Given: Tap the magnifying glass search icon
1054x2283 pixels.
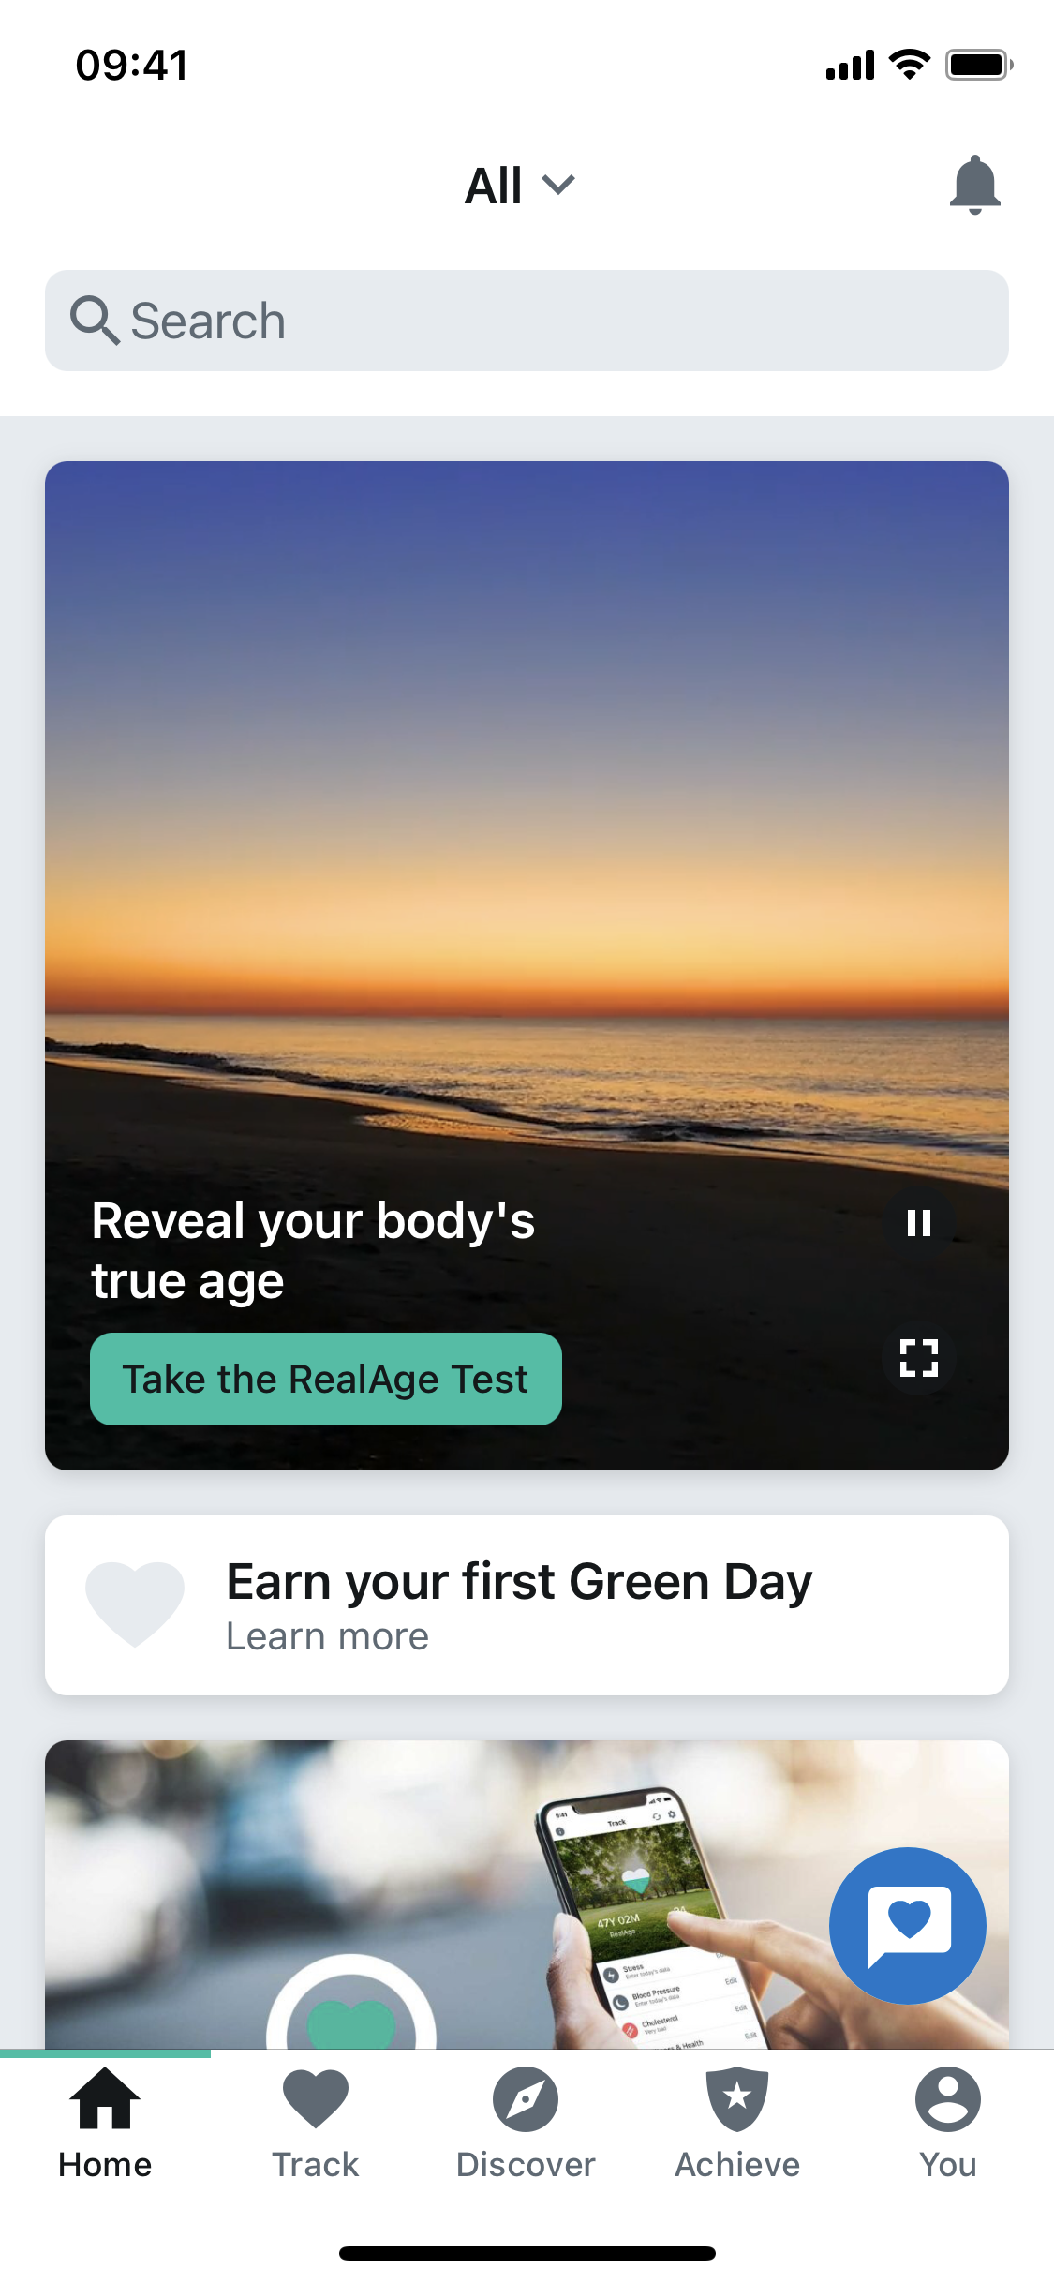Looking at the screenshot, I should [x=94, y=321].
